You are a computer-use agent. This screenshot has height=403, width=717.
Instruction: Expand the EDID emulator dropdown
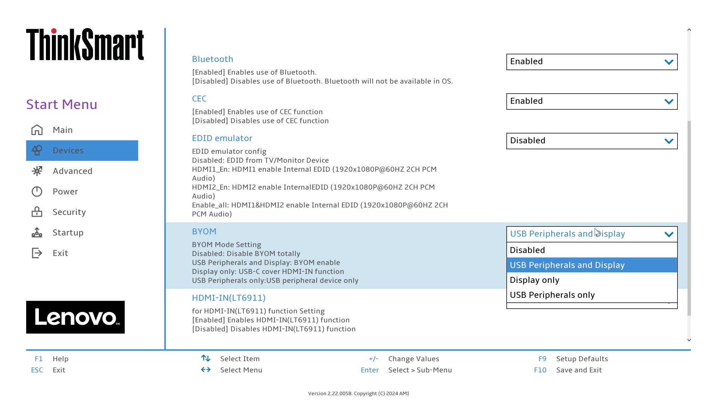pyautogui.click(x=592, y=141)
